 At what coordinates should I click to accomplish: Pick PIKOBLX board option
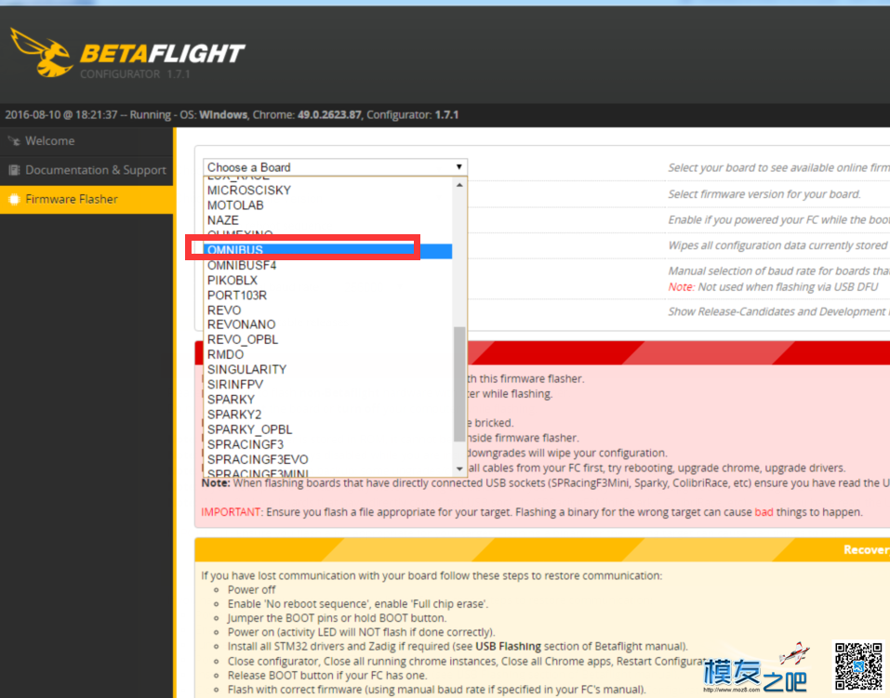click(328, 281)
